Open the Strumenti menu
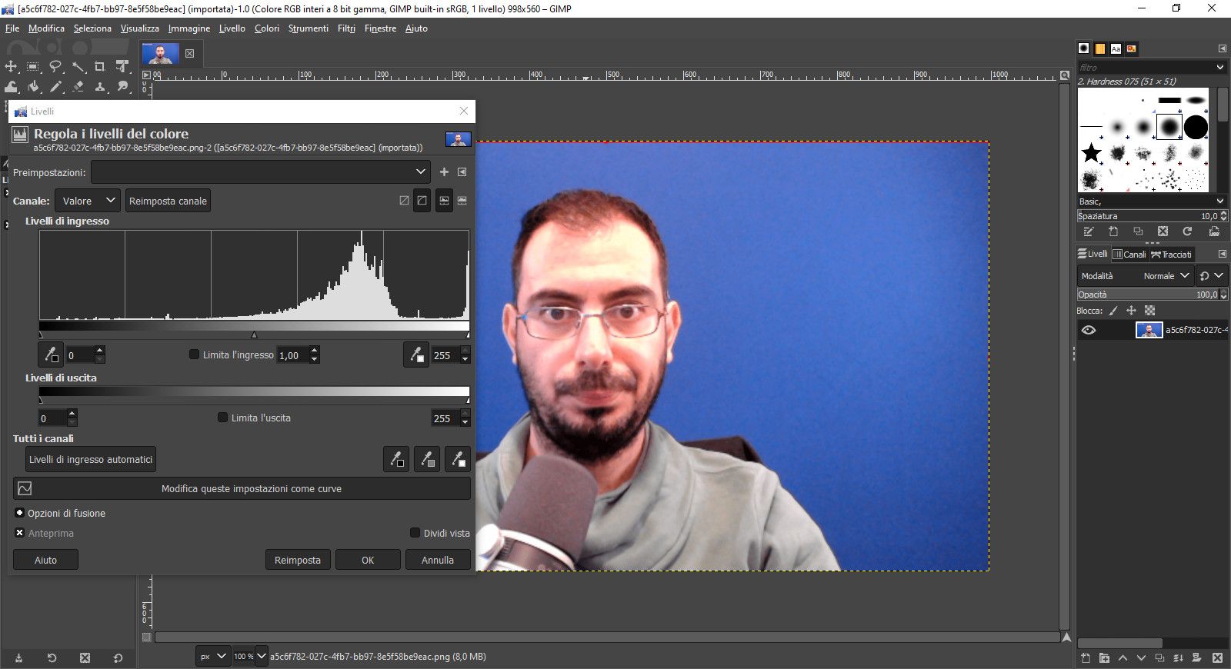Viewport: 1231px width, 669px height. 308,28
